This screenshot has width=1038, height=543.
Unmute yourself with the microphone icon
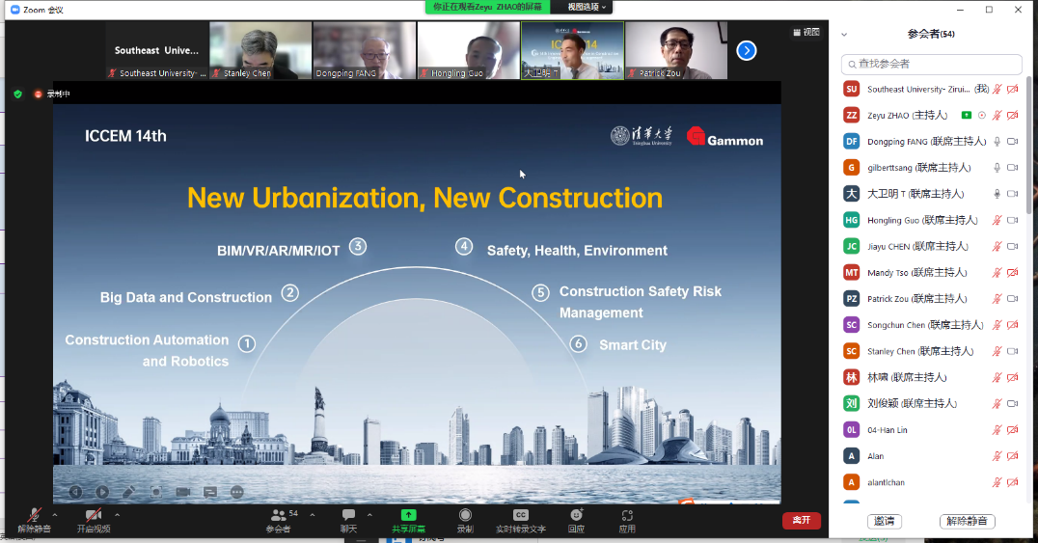pos(34,515)
